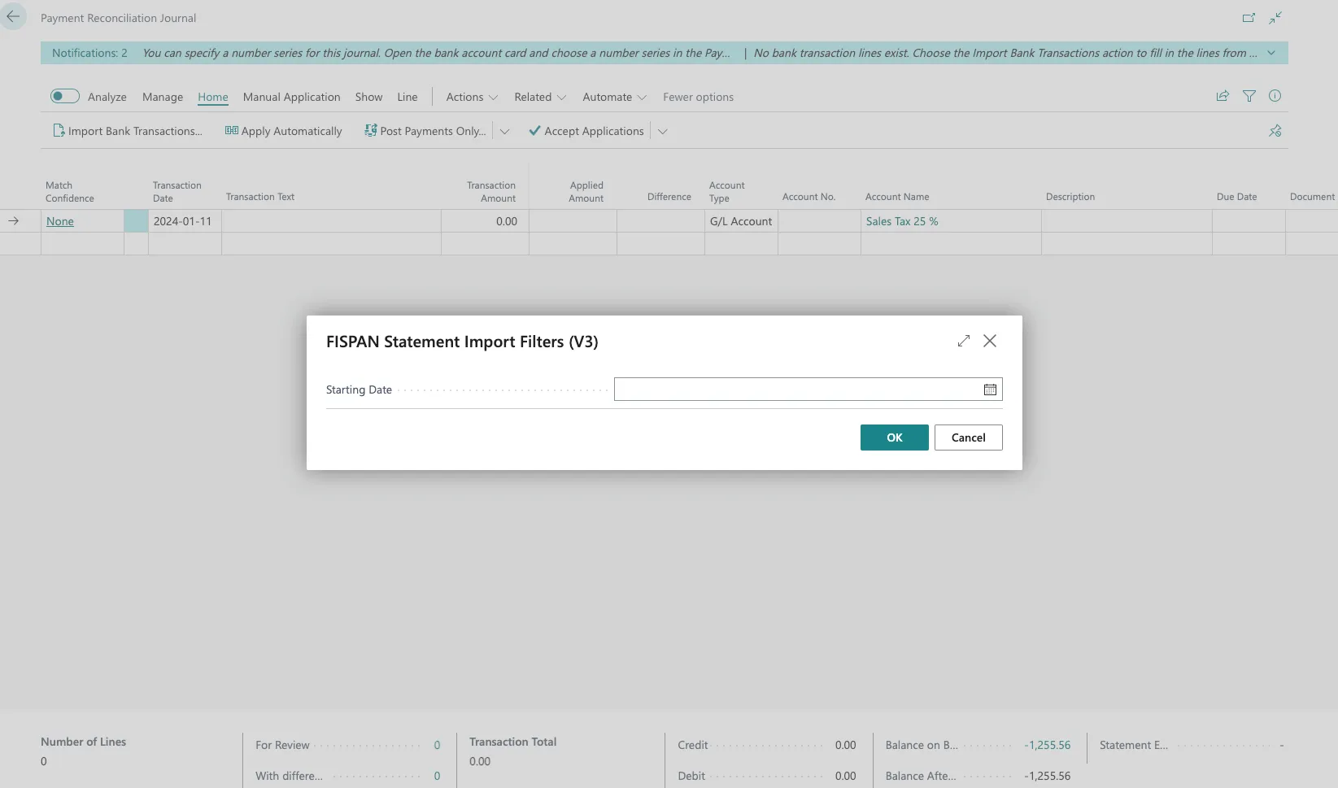Select the G/L Account type cell
This screenshot has height=788, width=1338.
(741, 221)
